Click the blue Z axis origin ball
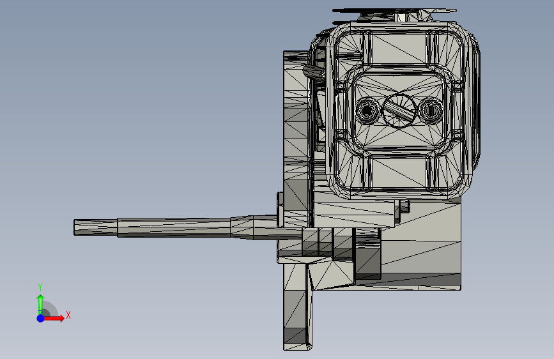Viewport: 554px width, 359px height. tap(41, 318)
